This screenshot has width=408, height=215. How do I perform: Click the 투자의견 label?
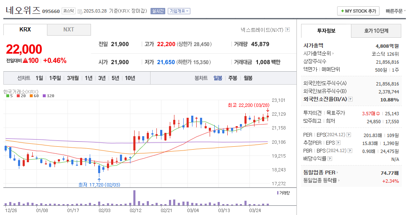pyautogui.click(x=312, y=113)
